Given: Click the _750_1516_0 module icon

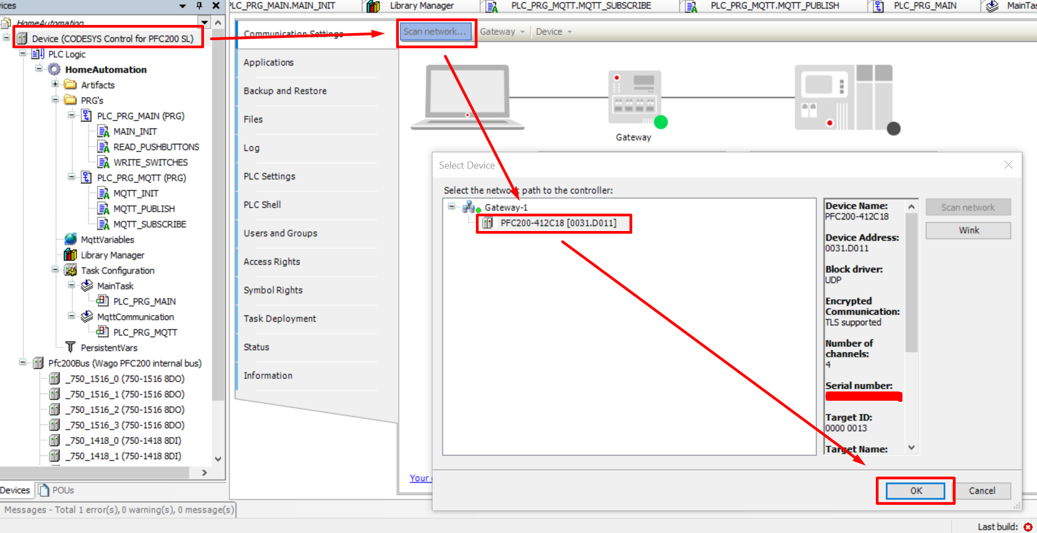Looking at the screenshot, I should [x=54, y=378].
